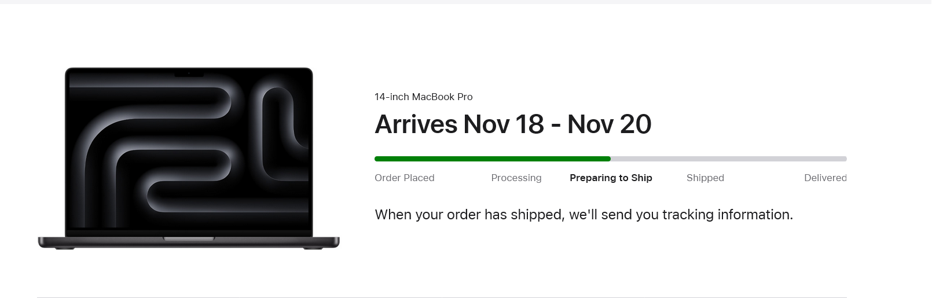Select the "Order Placed" status step
932x298 pixels.
point(405,178)
